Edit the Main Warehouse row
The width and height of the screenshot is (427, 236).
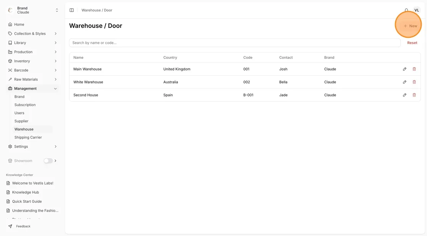405,69
